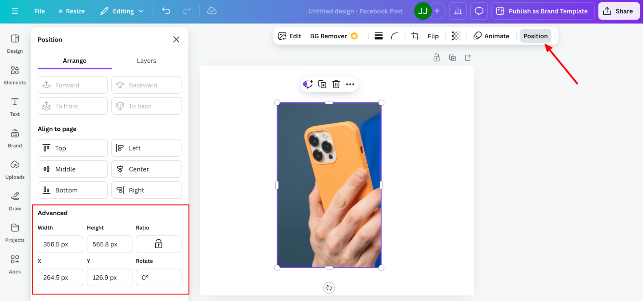The image size is (643, 301).
Task: Click the Backward arrange button
Action: pyautogui.click(x=146, y=85)
